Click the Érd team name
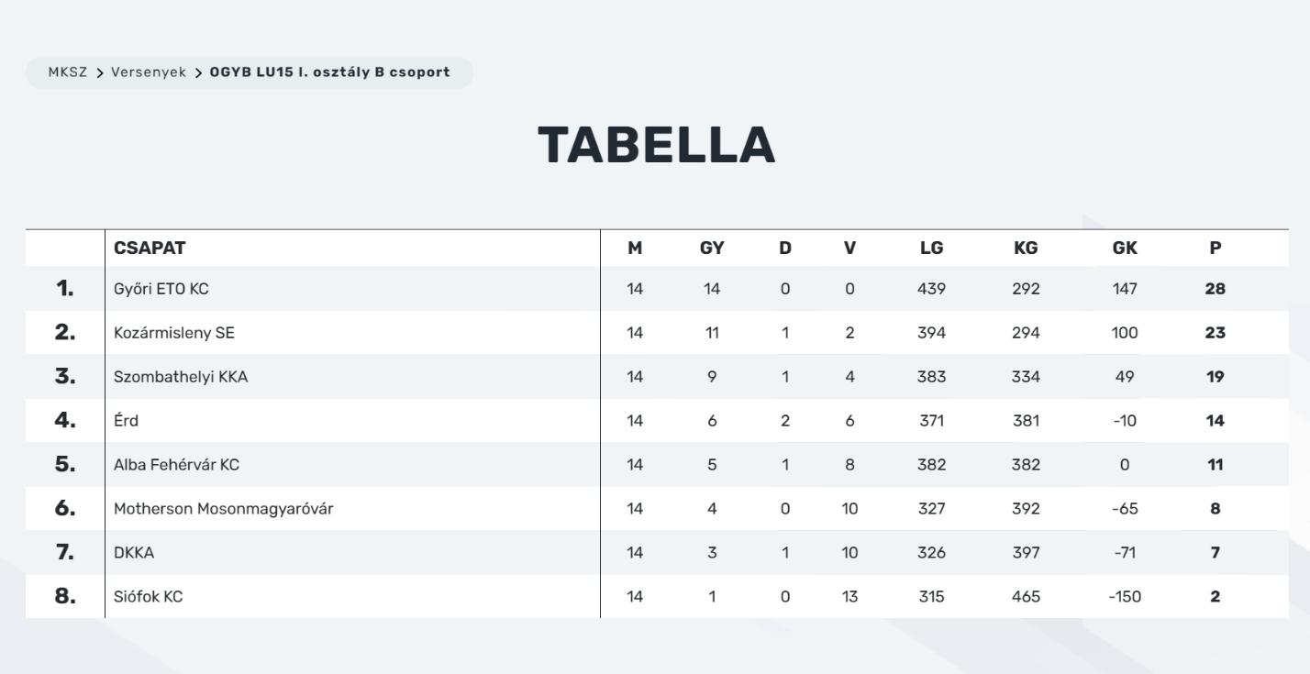The height and width of the screenshot is (674, 1310). (127, 421)
